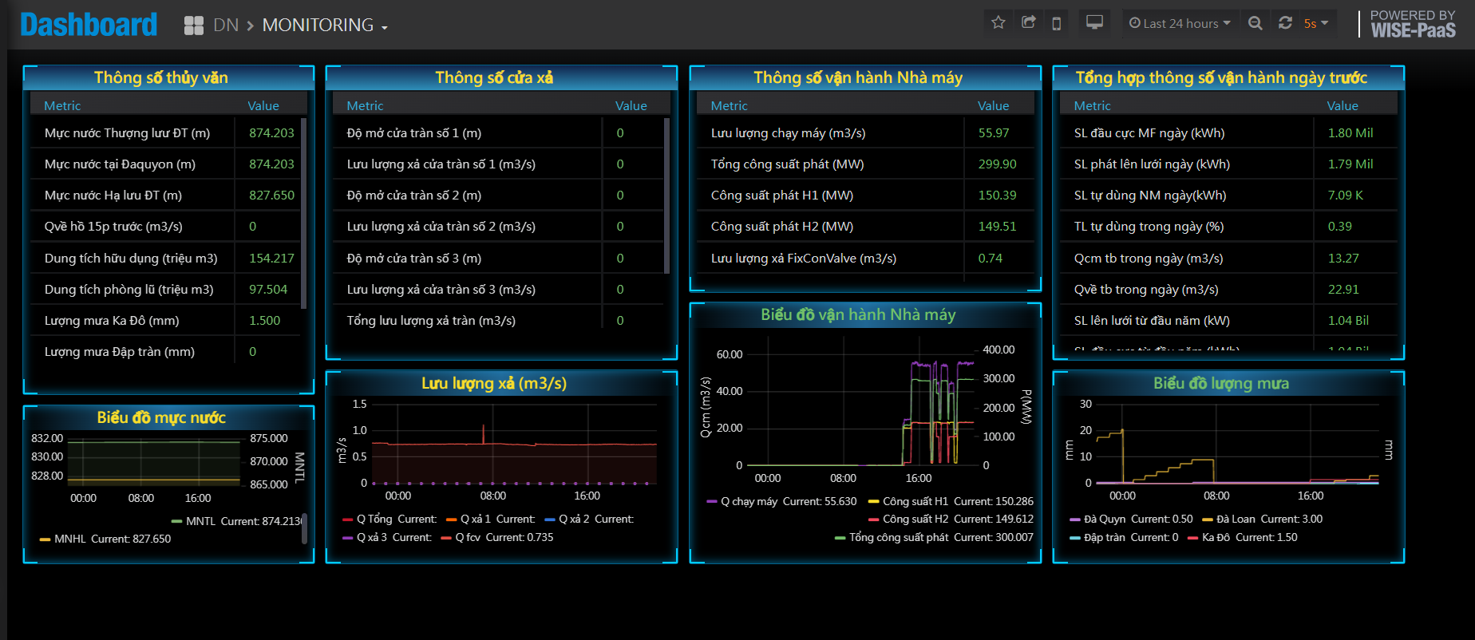Cycle view mode with monitor icon

(x=1094, y=22)
